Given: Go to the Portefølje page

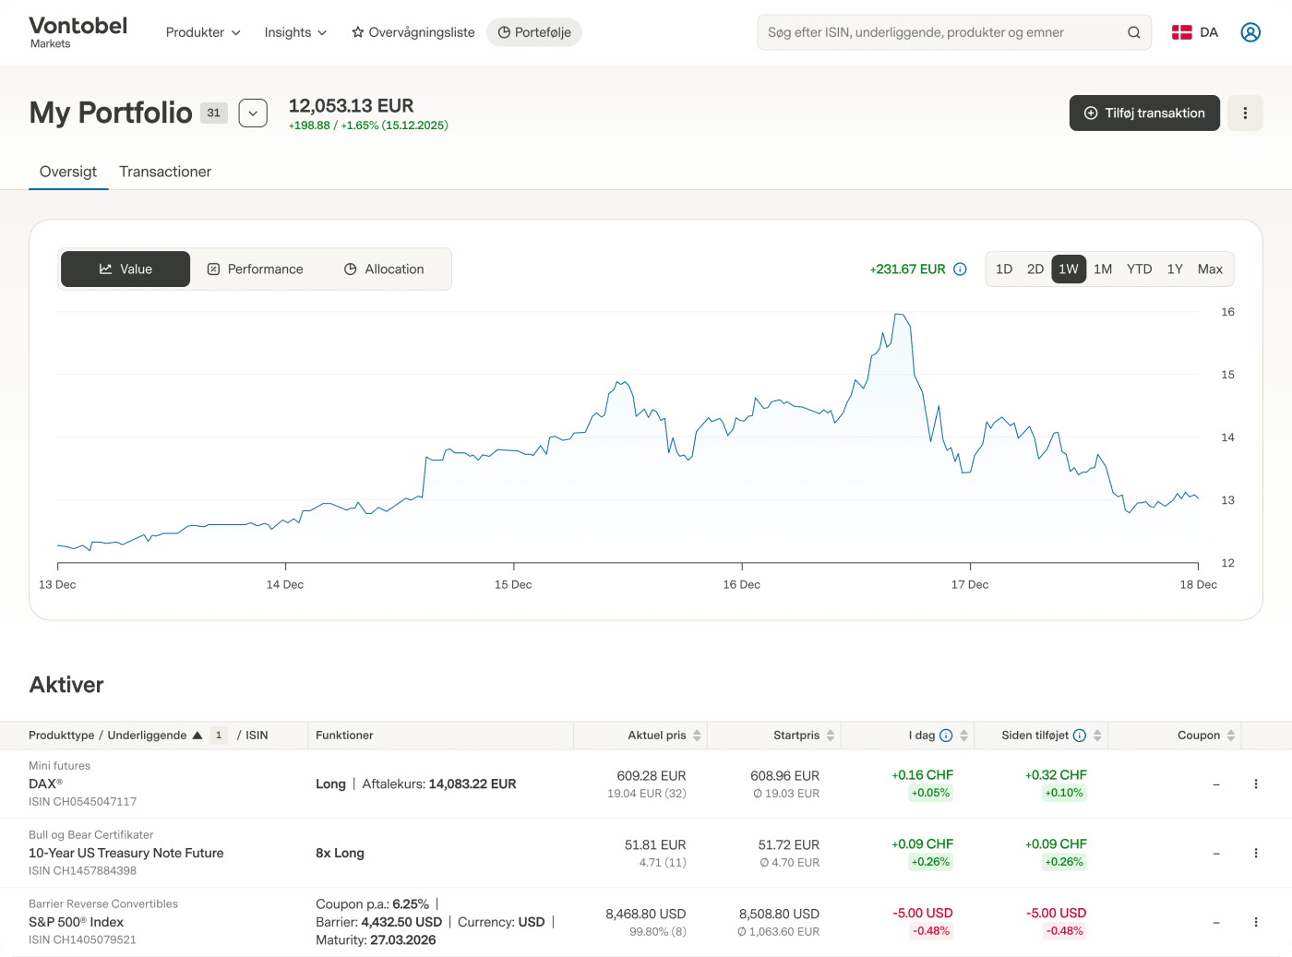Looking at the screenshot, I should (534, 32).
